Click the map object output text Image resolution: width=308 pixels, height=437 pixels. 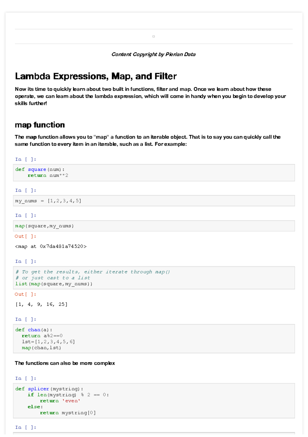pyautogui.click(x=51, y=247)
